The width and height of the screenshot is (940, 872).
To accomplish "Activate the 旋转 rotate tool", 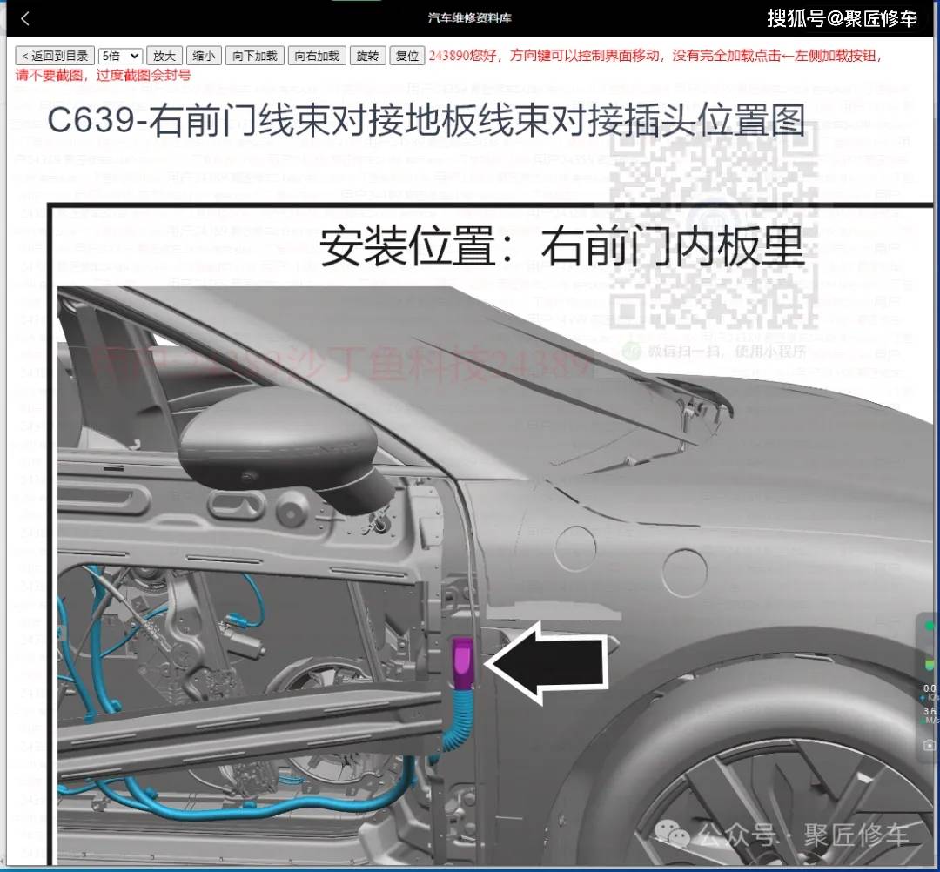I will (367, 55).
